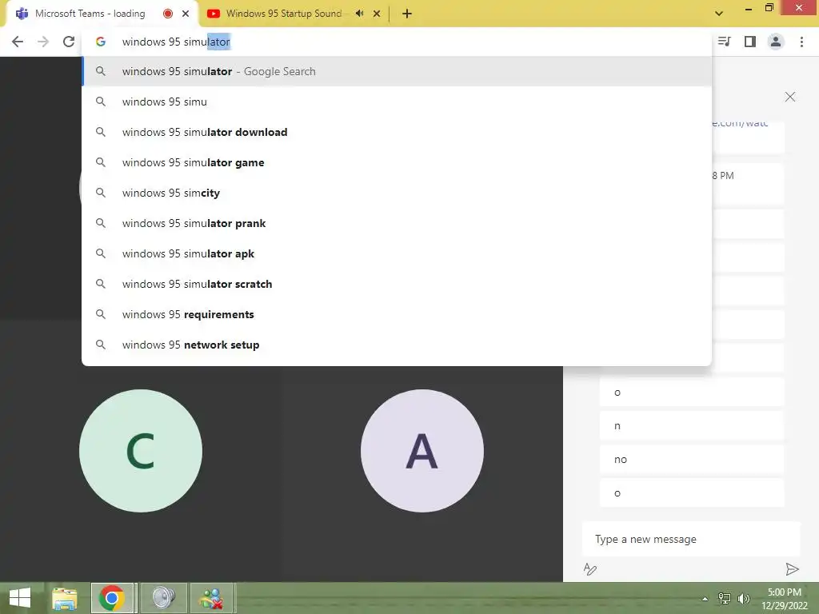Click participant avatar C in Teams

point(141,451)
